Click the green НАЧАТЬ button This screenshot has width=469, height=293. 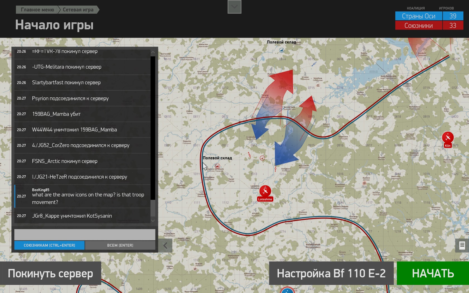coord(433,273)
